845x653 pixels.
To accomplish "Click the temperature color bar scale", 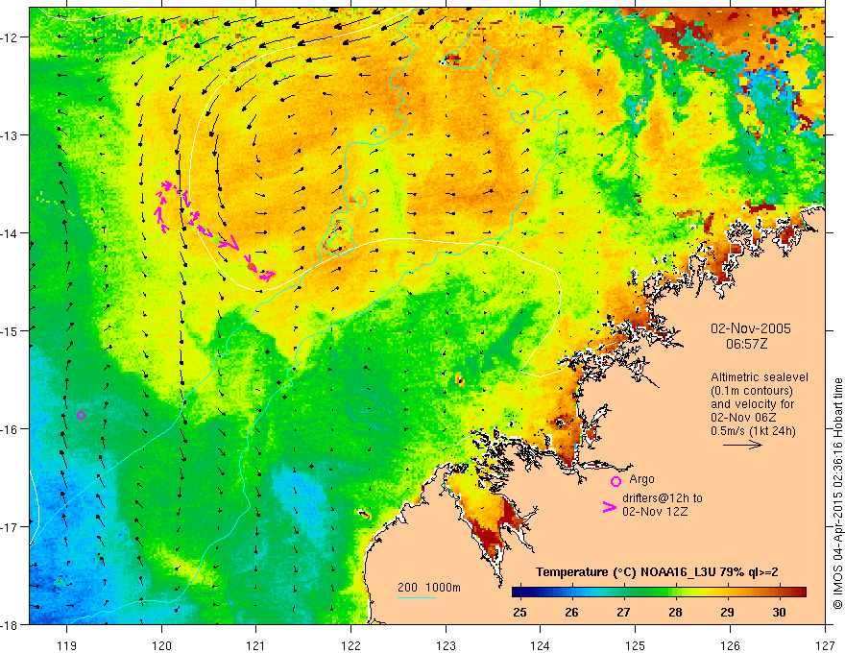I will pyautogui.click(x=659, y=593).
